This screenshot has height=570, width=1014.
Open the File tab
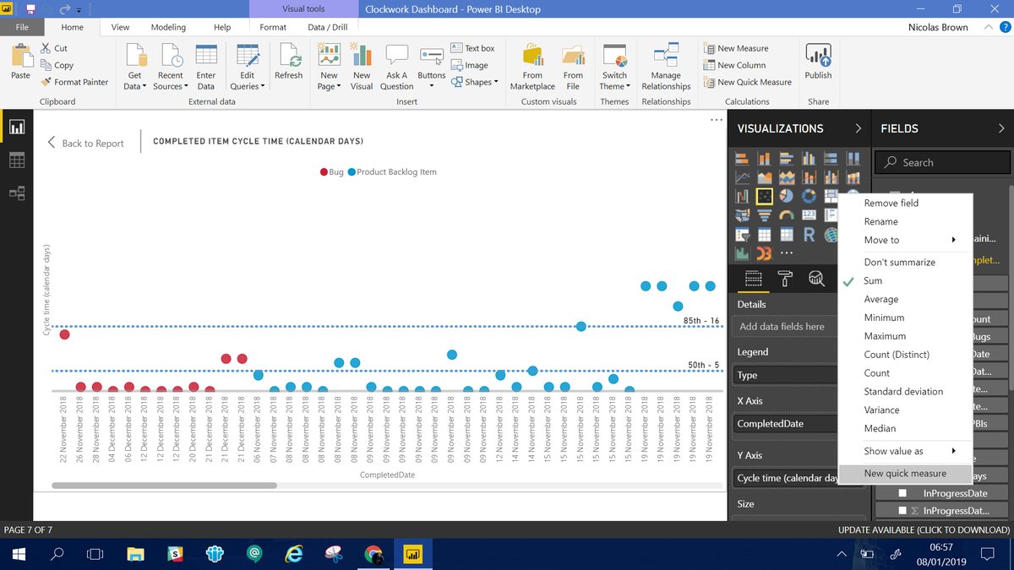click(x=22, y=27)
